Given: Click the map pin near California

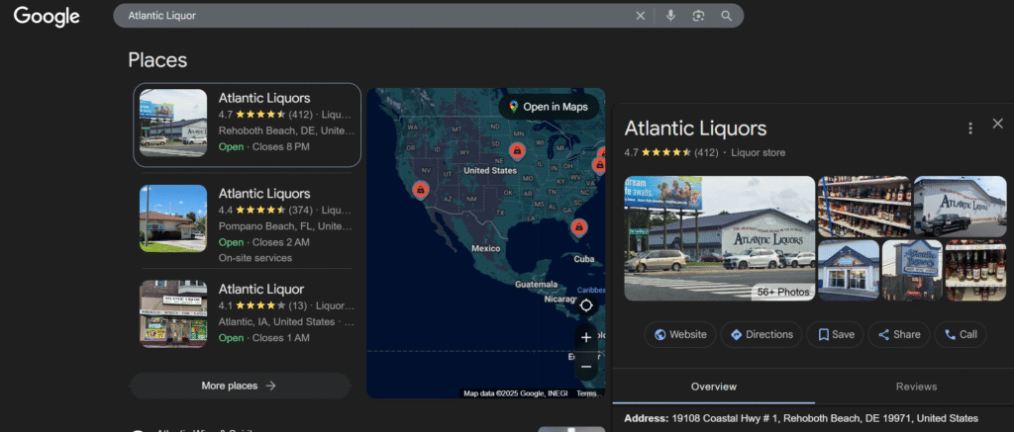Looking at the screenshot, I should [420, 191].
